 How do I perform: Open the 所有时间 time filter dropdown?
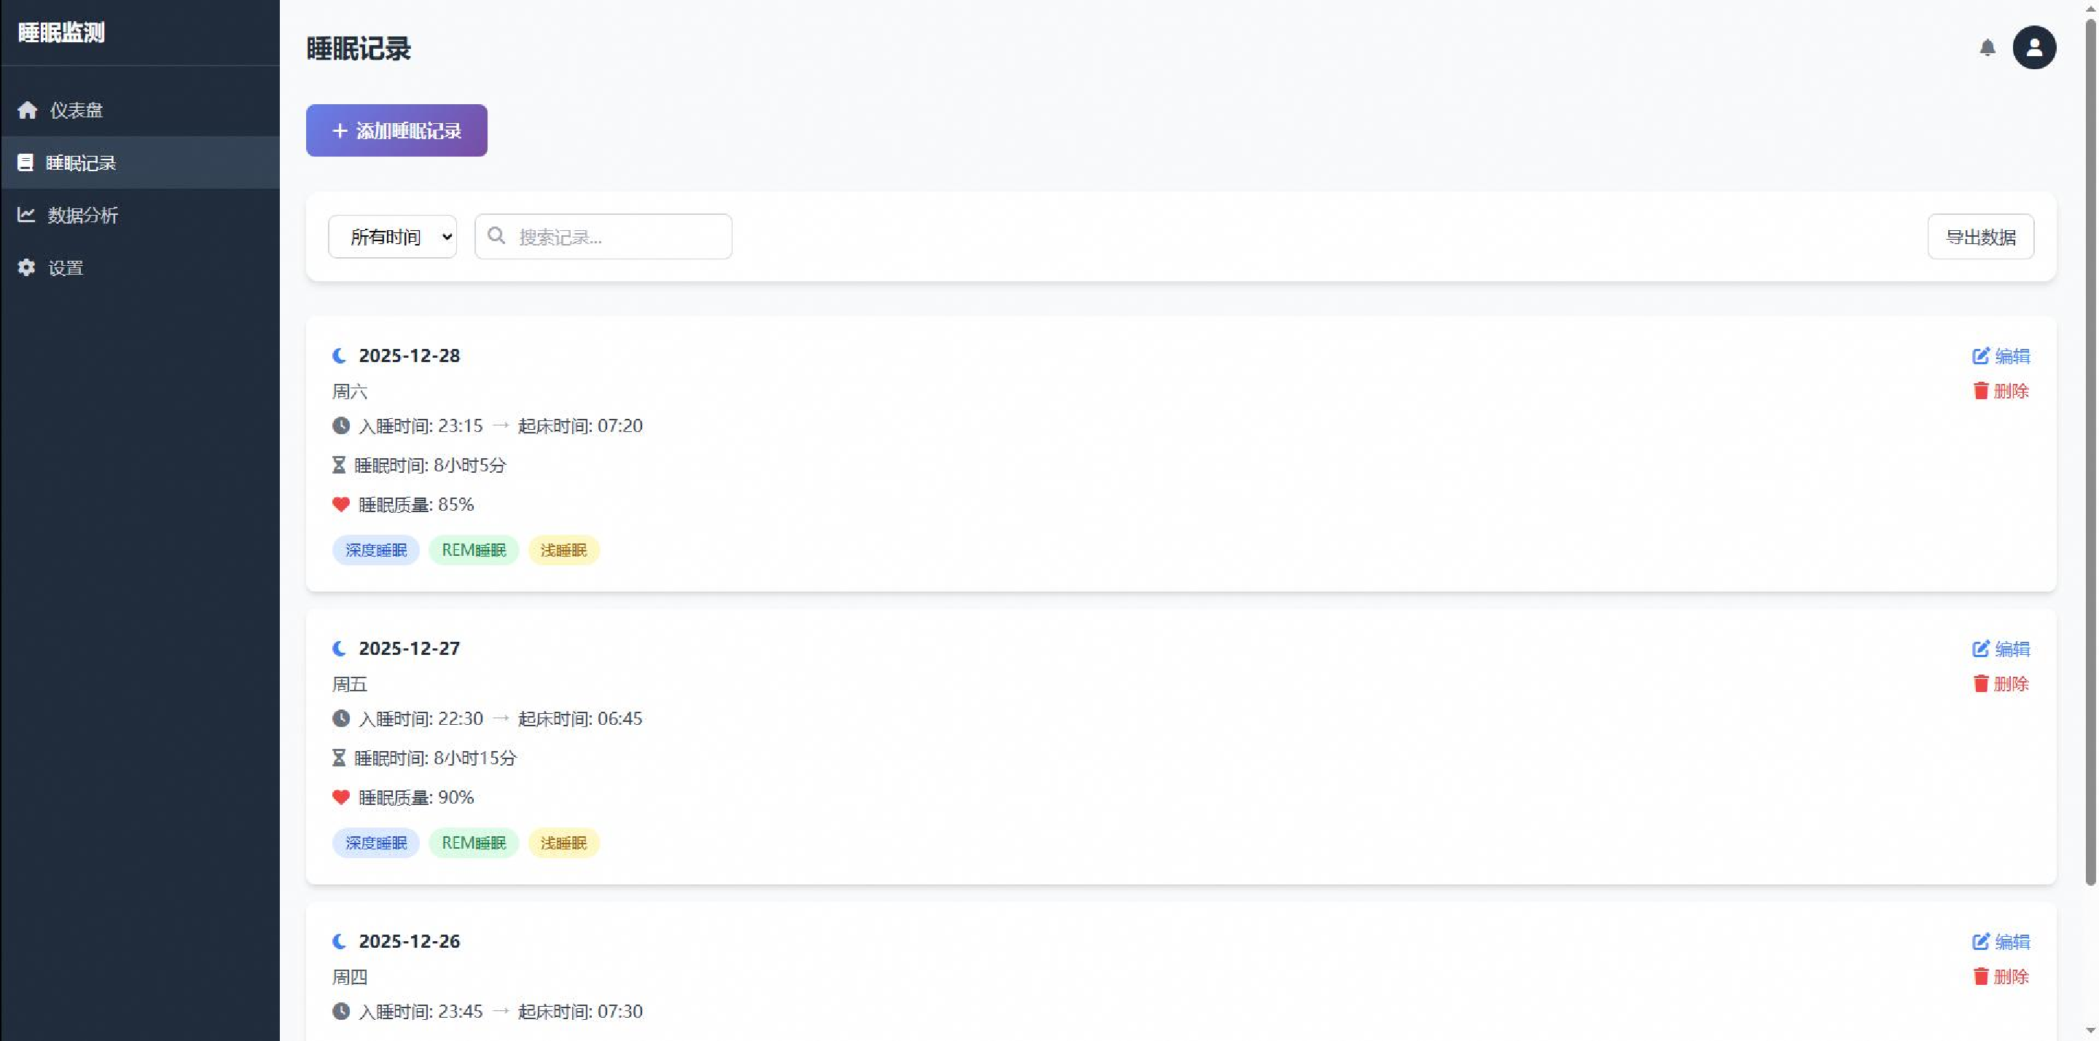(x=392, y=237)
